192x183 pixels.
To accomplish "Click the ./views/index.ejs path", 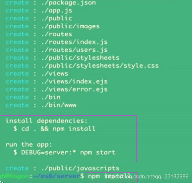I will coord(74,82).
